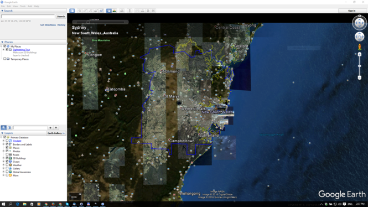Collapse the Layers panel header
The height and width of the screenshot is (207, 368).
[x=2, y=133]
